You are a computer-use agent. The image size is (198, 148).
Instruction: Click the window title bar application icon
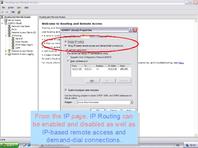pos(2,2)
